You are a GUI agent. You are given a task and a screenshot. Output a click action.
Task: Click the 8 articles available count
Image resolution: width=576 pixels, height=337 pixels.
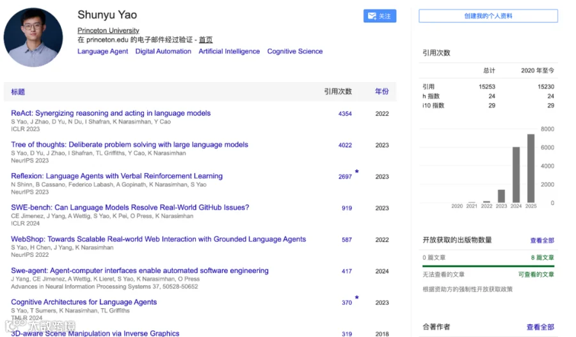click(542, 258)
